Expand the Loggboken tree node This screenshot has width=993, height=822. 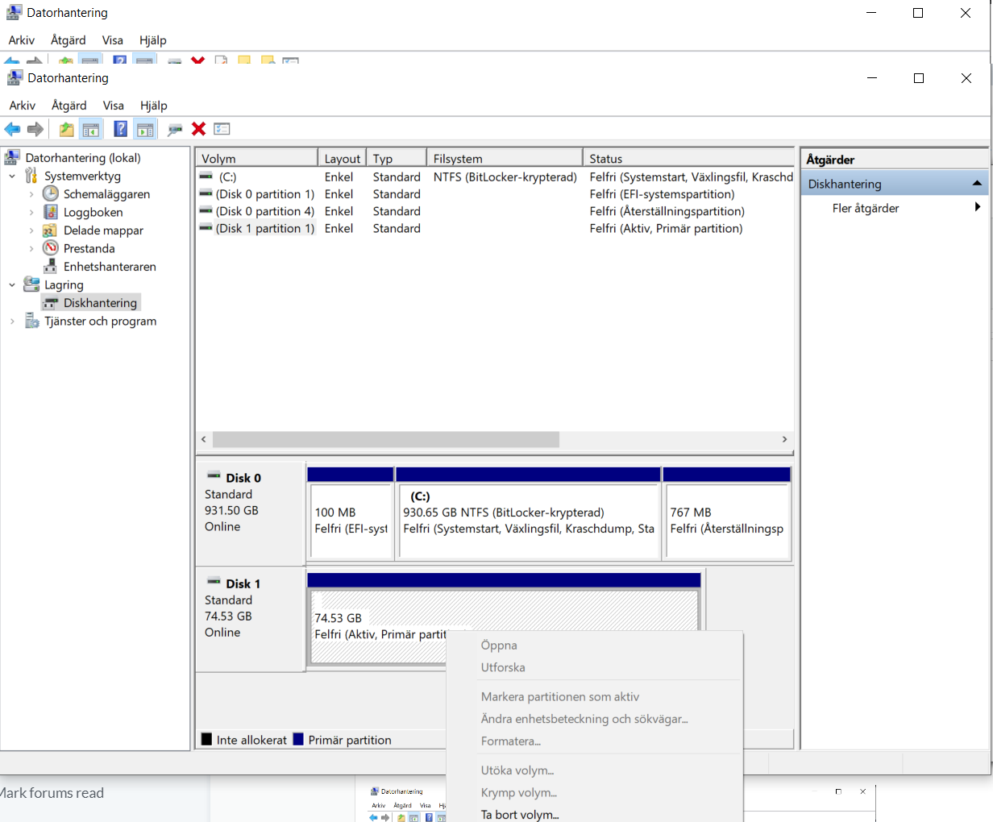pyautogui.click(x=31, y=212)
